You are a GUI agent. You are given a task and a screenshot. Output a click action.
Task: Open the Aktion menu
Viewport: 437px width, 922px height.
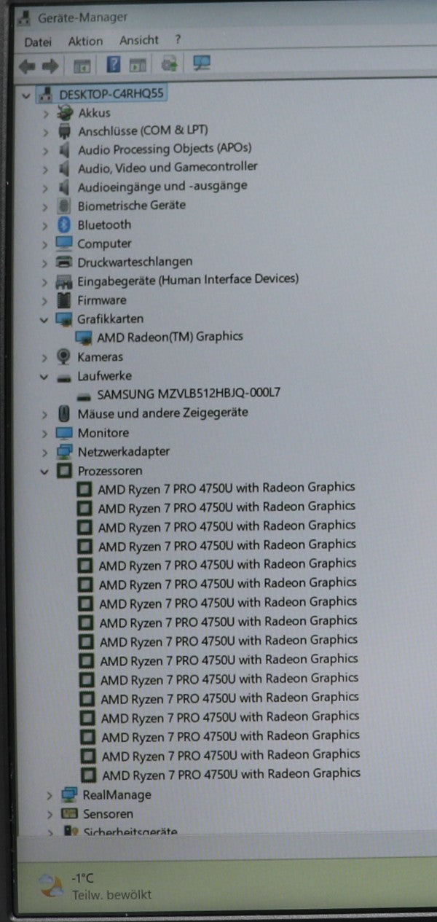pos(85,42)
